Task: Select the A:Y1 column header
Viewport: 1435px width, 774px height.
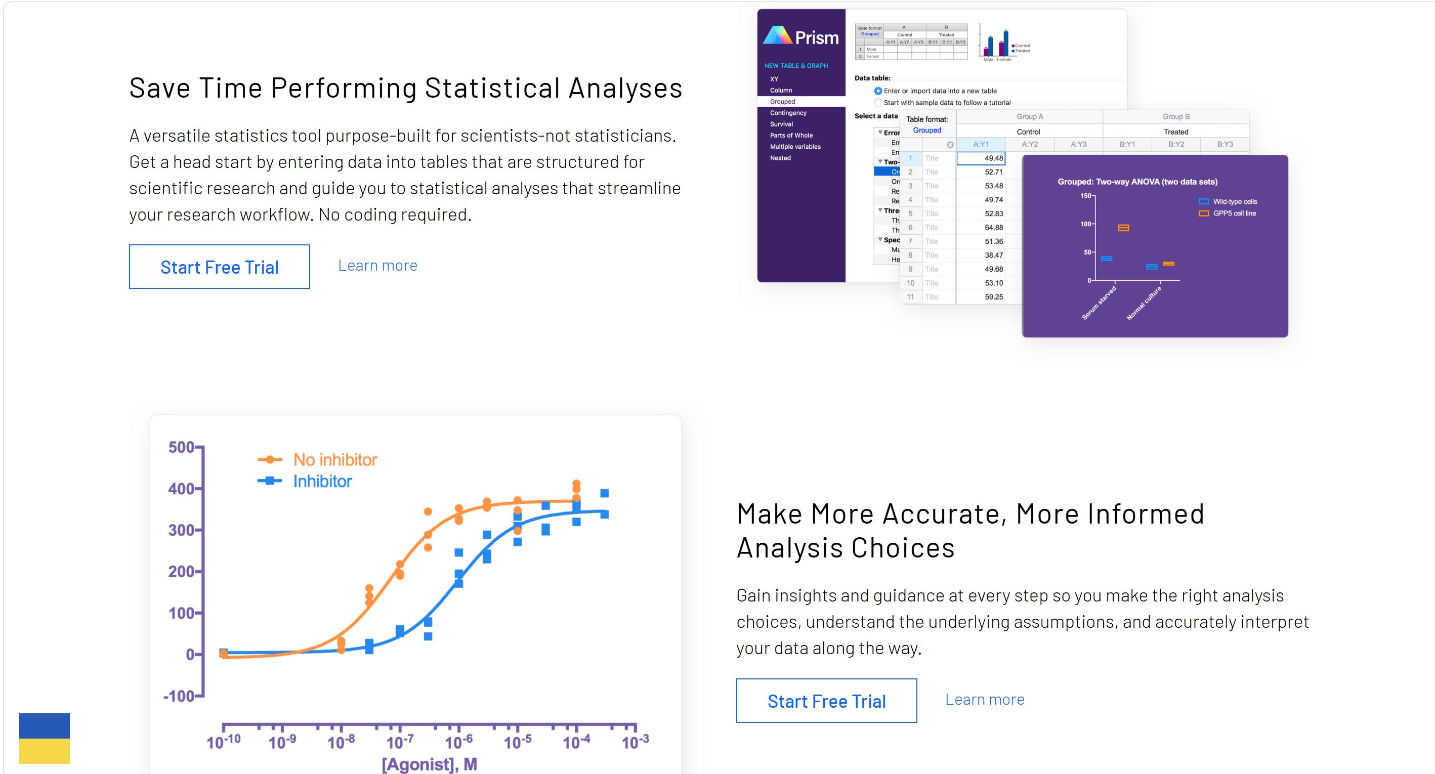Action: (x=981, y=144)
